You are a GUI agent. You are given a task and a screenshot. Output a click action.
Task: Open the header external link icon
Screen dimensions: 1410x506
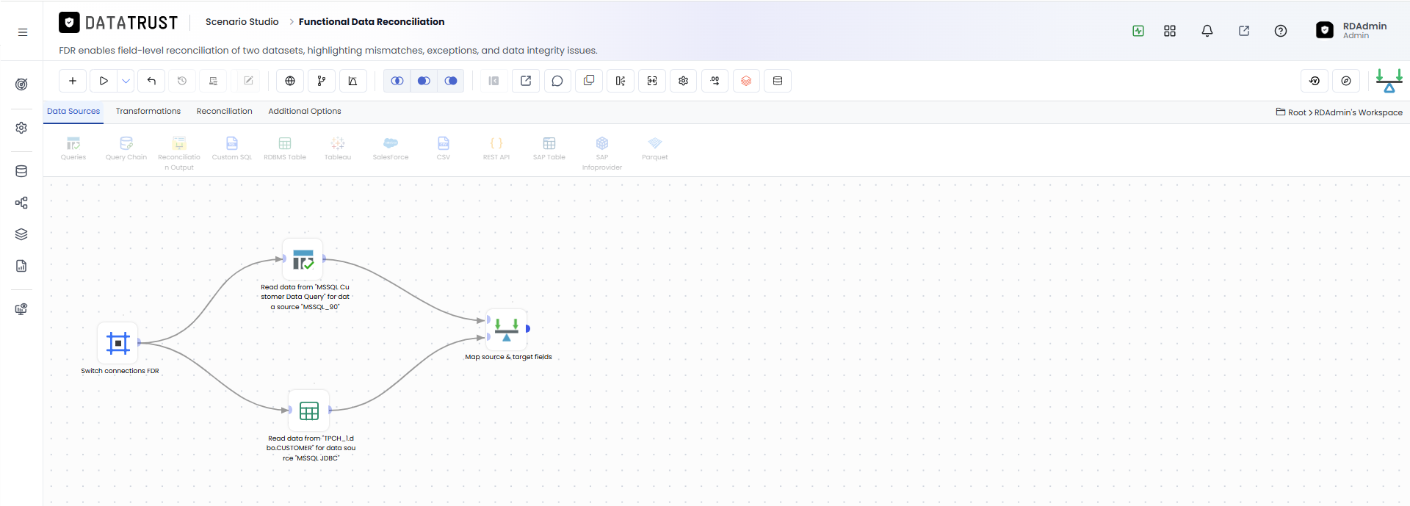[x=1244, y=31]
